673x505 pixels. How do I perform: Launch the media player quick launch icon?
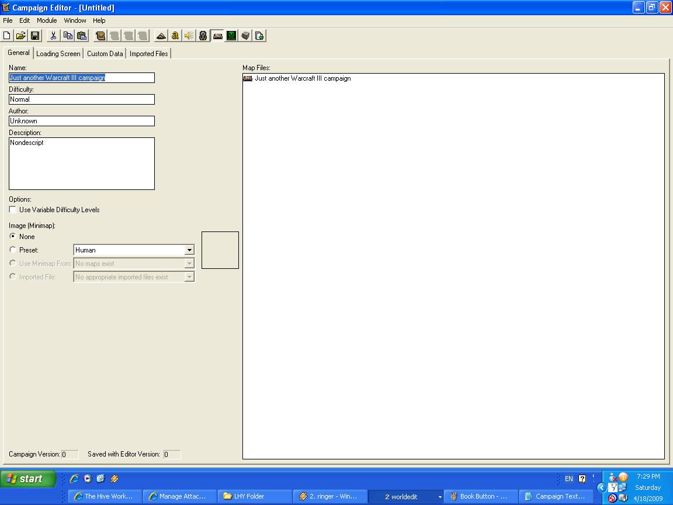pos(88,478)
